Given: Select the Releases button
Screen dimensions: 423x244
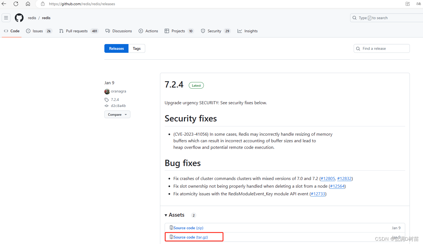Looking at the screenshot, I should [116, 48].
